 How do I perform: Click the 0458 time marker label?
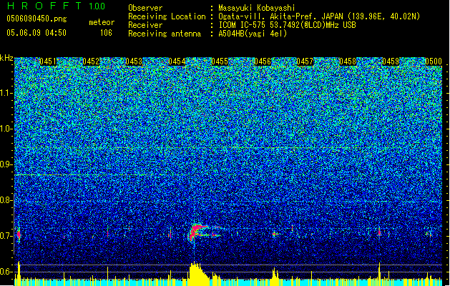tap(348, 61)
